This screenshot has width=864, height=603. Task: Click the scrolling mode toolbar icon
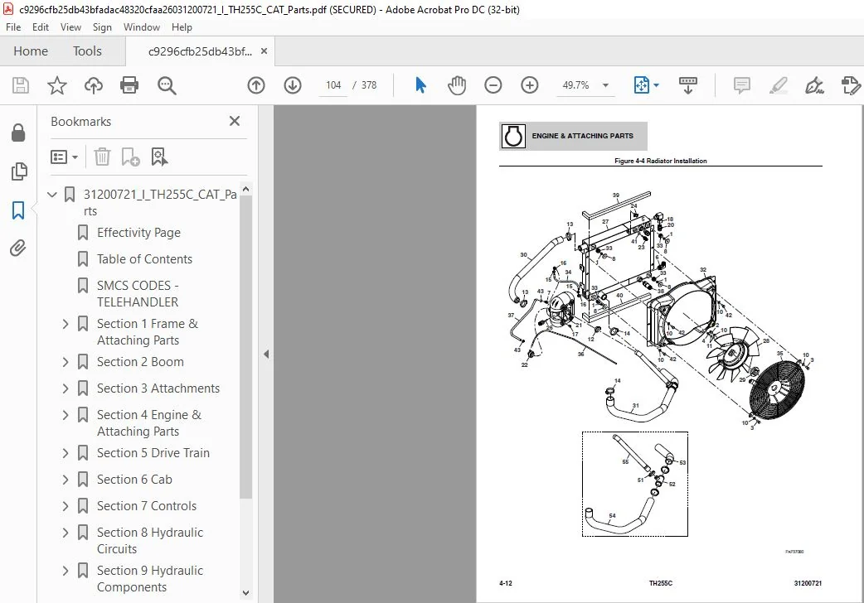point(687,85)
